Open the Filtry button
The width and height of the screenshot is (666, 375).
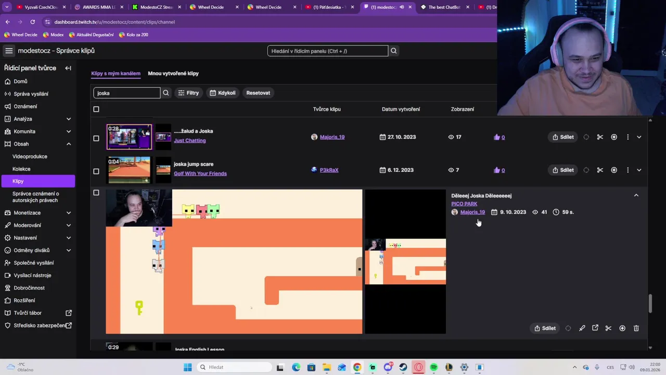tap(188, 93)
